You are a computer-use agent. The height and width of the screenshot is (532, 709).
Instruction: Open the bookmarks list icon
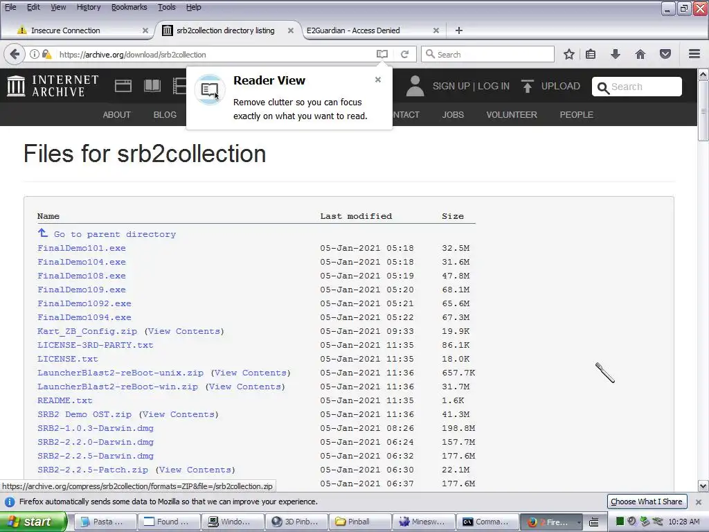tap(591, 54)
